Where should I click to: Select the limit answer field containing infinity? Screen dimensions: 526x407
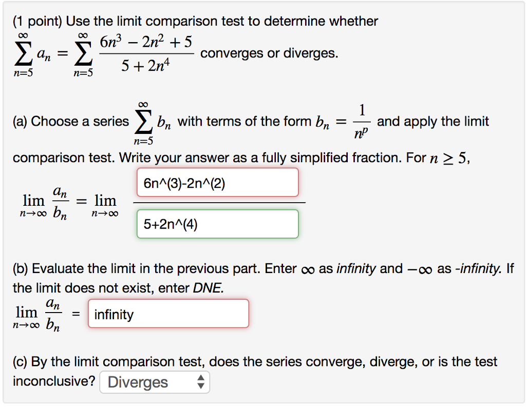tap(168, 313)
